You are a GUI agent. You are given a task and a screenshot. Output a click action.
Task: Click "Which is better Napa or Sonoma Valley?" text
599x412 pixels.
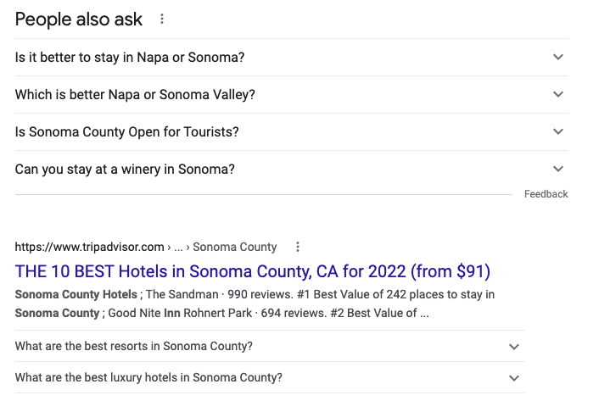click(x=135, y=95)
